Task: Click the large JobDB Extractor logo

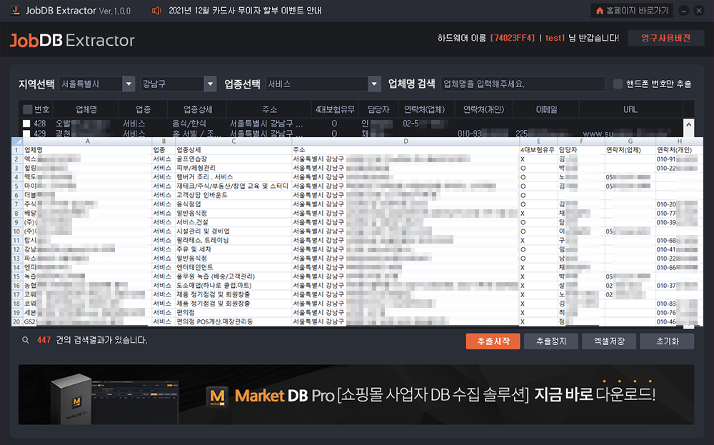Action: (x=72, y=41)
